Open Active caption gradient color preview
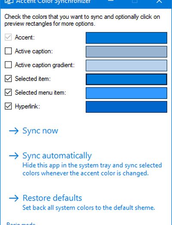This screenshot has height=225, width=172. pyautogui.click(x=126, y=66)
